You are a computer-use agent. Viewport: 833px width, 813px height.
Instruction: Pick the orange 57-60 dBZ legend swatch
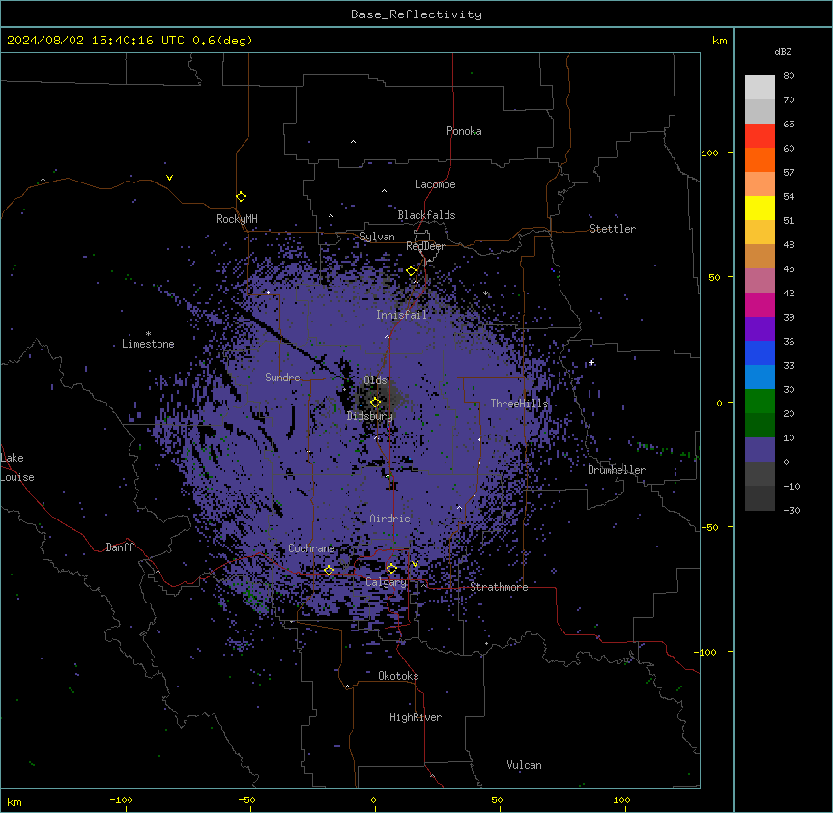coord(760,159)
